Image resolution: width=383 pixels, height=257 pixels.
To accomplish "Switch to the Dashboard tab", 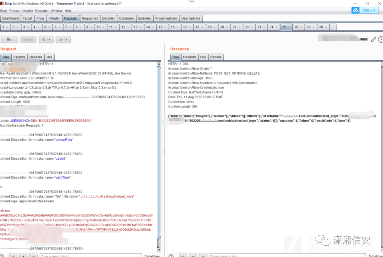I will [11, 18].
